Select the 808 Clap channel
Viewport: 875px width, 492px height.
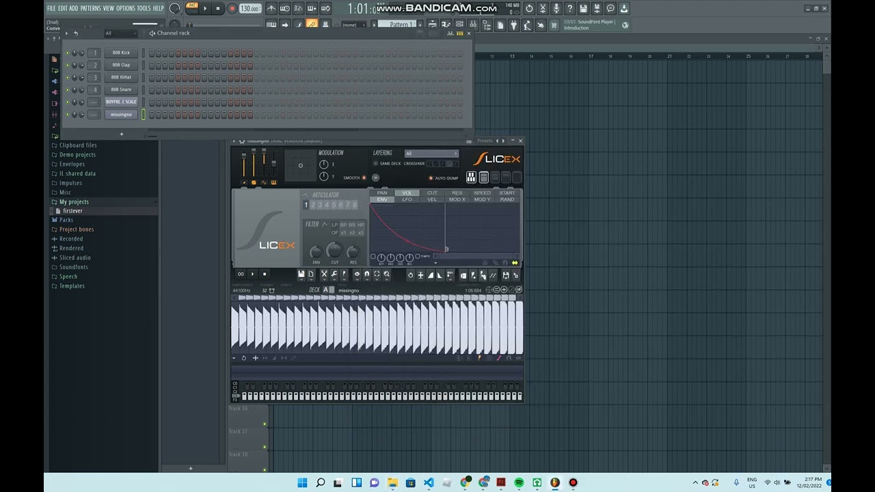(x=121, y=65)
